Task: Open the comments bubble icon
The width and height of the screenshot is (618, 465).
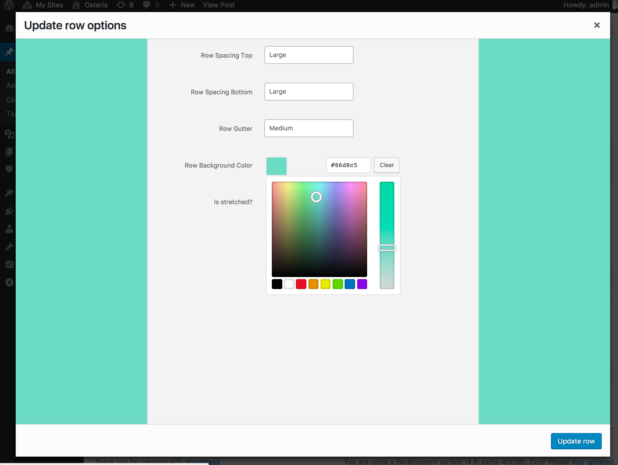Action: [146, 5]
